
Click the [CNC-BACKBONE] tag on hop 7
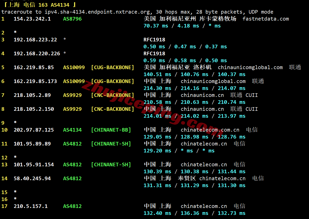click(113, 95)
